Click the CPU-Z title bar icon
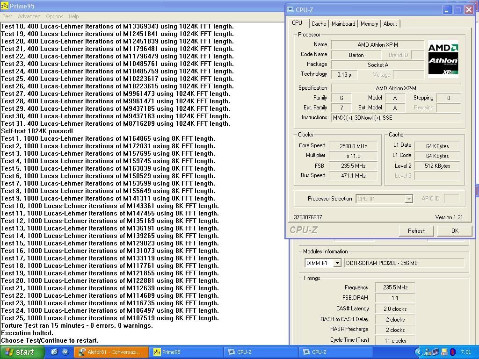 pyautogui.click(x=290, y=9)
